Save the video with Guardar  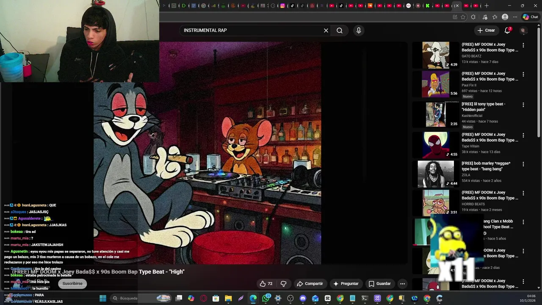(380, 284)
